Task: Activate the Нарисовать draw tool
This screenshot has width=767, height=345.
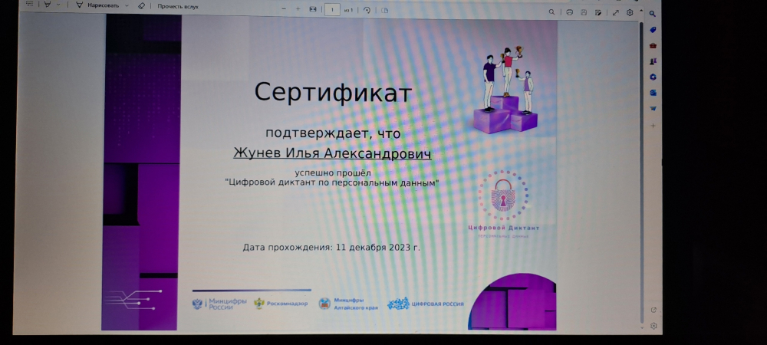Action: [x=97, y=5]
